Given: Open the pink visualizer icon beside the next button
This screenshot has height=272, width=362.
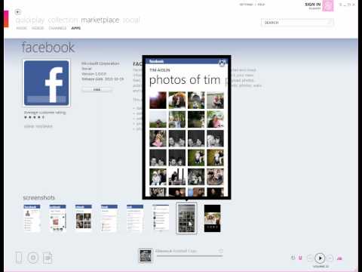Looking at the screenshot, I should pyautogui.click(x=339, y=258).
